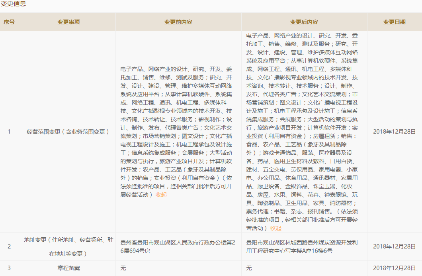
Task: Click sequence number 2 cell
Action: pyautogui.click(x=9, y=246)
